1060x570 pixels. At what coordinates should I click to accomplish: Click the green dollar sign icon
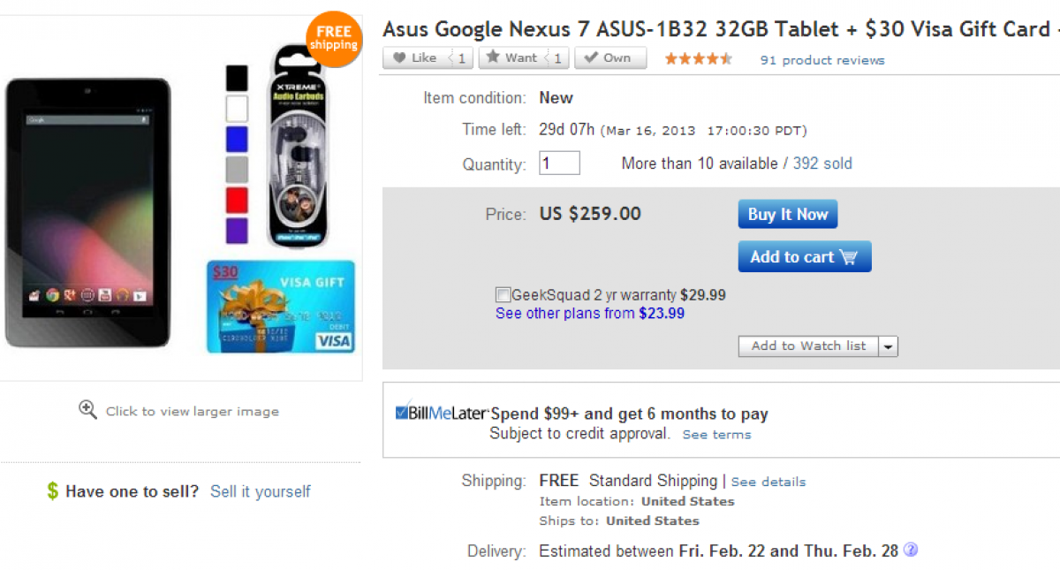53,491
